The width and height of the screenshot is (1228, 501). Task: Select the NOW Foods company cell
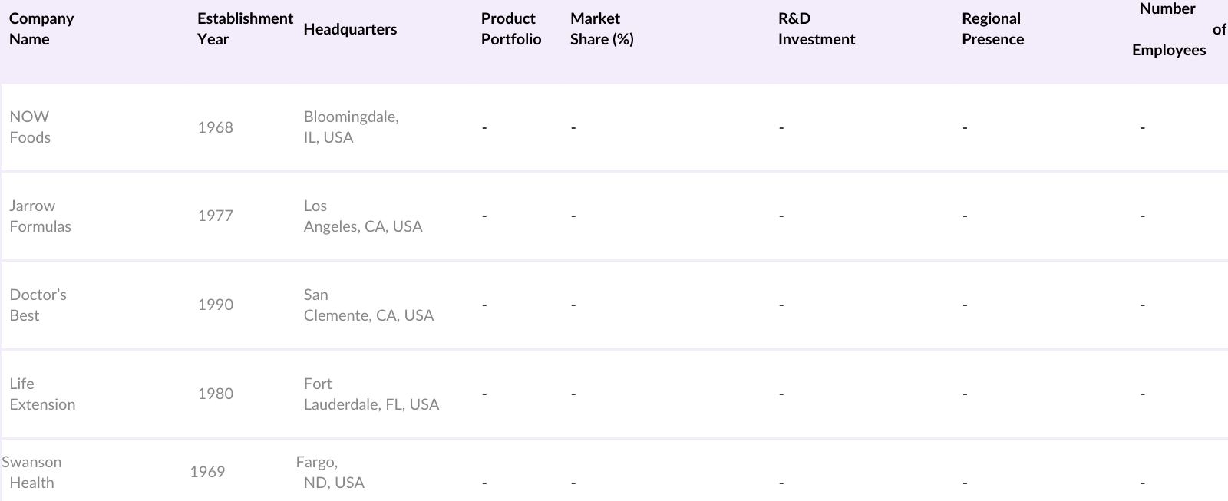[30, 127]
